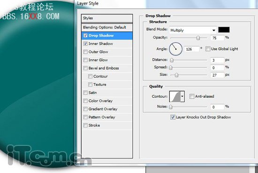Uncheck the Drop Shadow checkbox
The height and width of the screenshot is (173, 258).
click(85, 36)
